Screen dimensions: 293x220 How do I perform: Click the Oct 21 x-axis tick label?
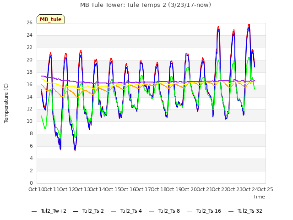click(x=204, y=189)
